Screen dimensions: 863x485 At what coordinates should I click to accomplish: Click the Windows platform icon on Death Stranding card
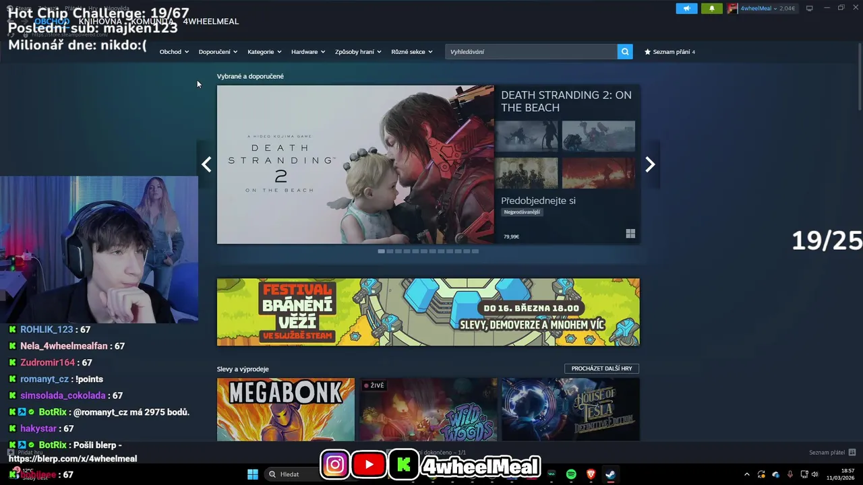pos(630,234)
